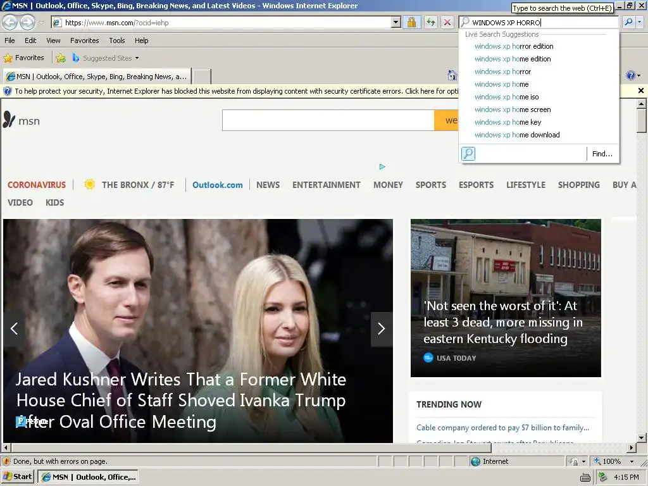Open recent pages dropdown next to Forward
The image size is (648, 486).
click(x=42, y=23)
